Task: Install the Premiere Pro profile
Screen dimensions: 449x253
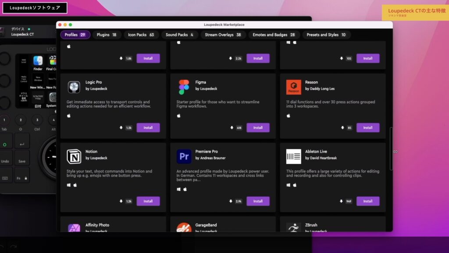Action: (x=258, y=201)
